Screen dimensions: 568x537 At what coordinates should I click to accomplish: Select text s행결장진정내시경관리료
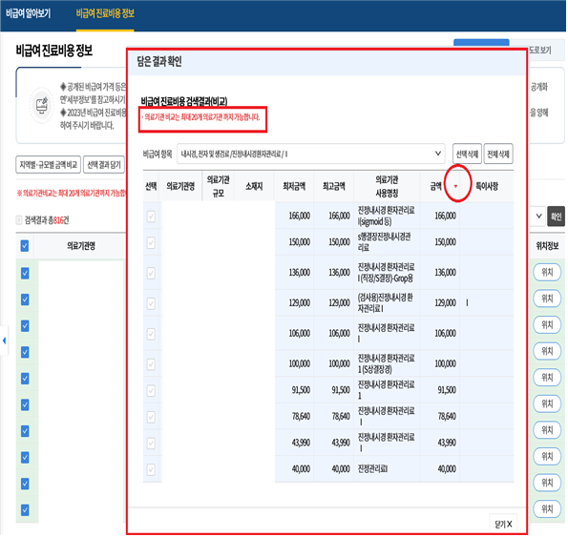tap(384, 242)
